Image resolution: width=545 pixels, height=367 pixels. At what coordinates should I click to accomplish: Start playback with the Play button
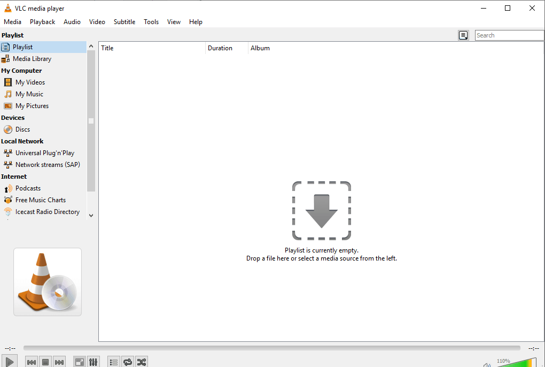10,362
